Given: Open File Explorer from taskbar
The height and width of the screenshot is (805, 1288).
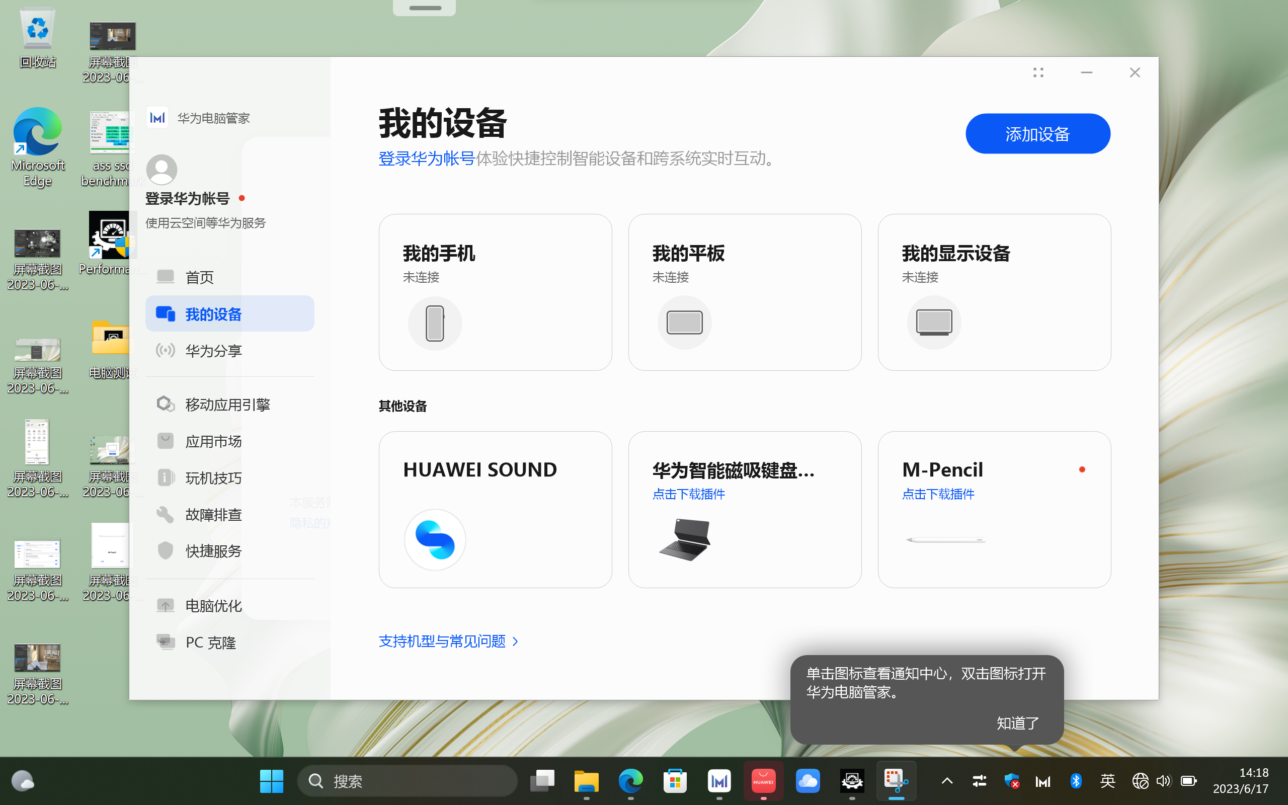Looking at the screenshot, I should point(587,781).
